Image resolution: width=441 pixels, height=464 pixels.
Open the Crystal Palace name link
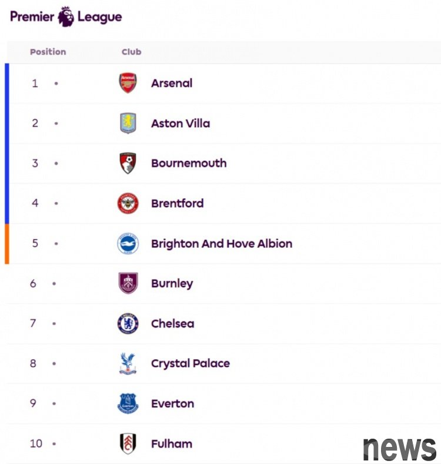pos(191,364)
